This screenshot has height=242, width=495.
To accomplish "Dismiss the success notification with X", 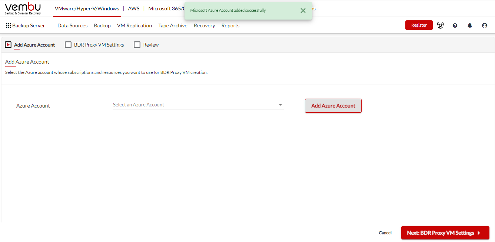I will pos(303,10).
